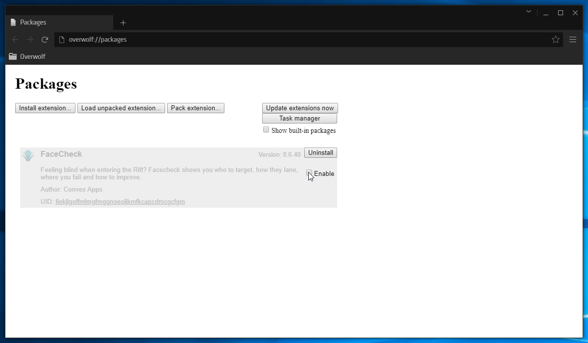
Task: Click the Overwolf bookmarks folder icon
Action: (13, 56)
